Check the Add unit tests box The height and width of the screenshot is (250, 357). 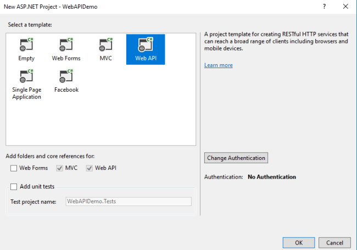(14, 187)
